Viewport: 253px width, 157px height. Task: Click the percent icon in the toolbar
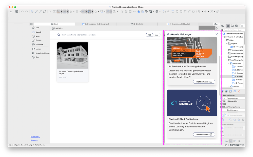tap(211, 11)
